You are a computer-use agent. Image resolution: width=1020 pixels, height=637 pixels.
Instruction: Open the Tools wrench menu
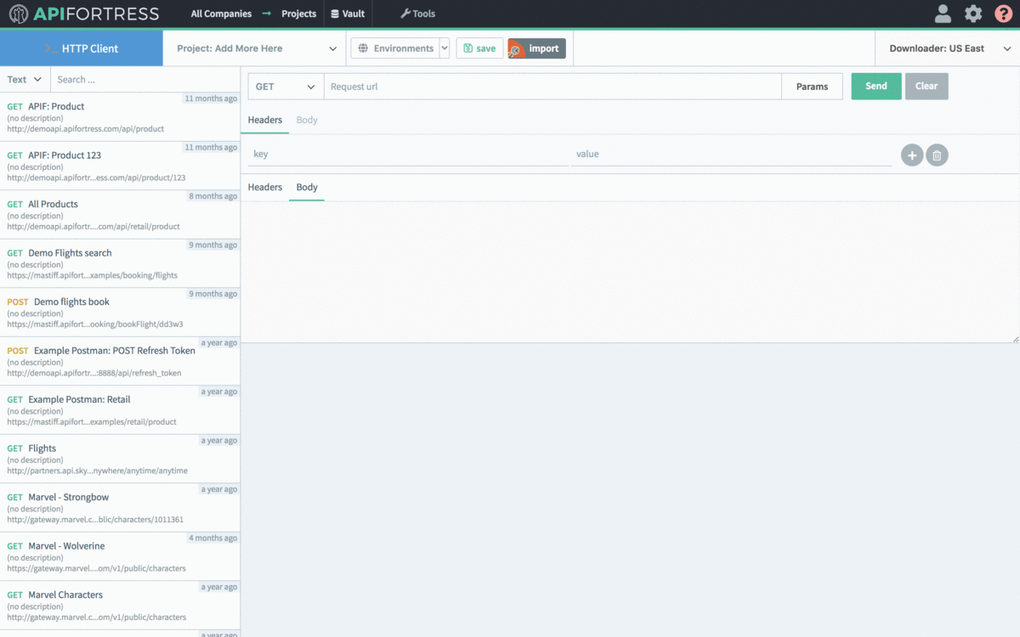tap(417, 14)
